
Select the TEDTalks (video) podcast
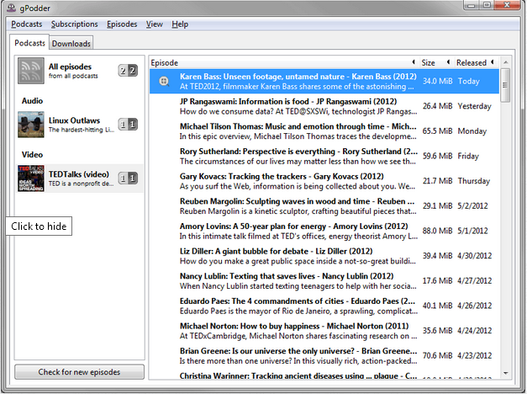click(79, 178)
